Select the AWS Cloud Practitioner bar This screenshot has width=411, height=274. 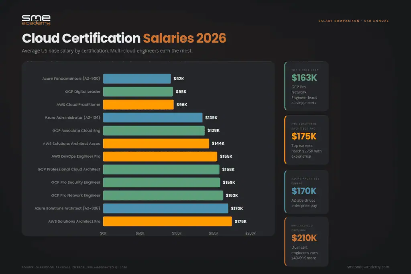[x=138, y=105]
